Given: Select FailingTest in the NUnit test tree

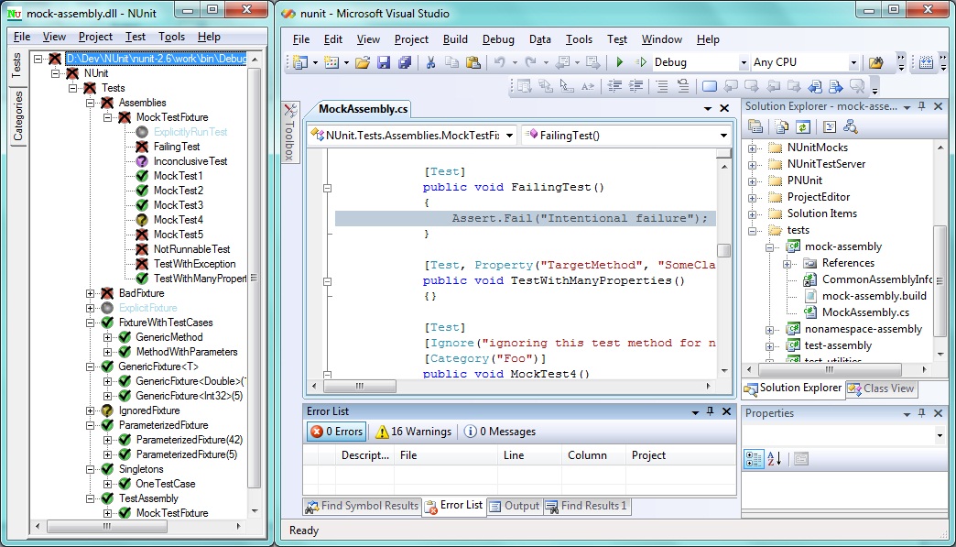Looking at the screenshot, I should 176,147.
